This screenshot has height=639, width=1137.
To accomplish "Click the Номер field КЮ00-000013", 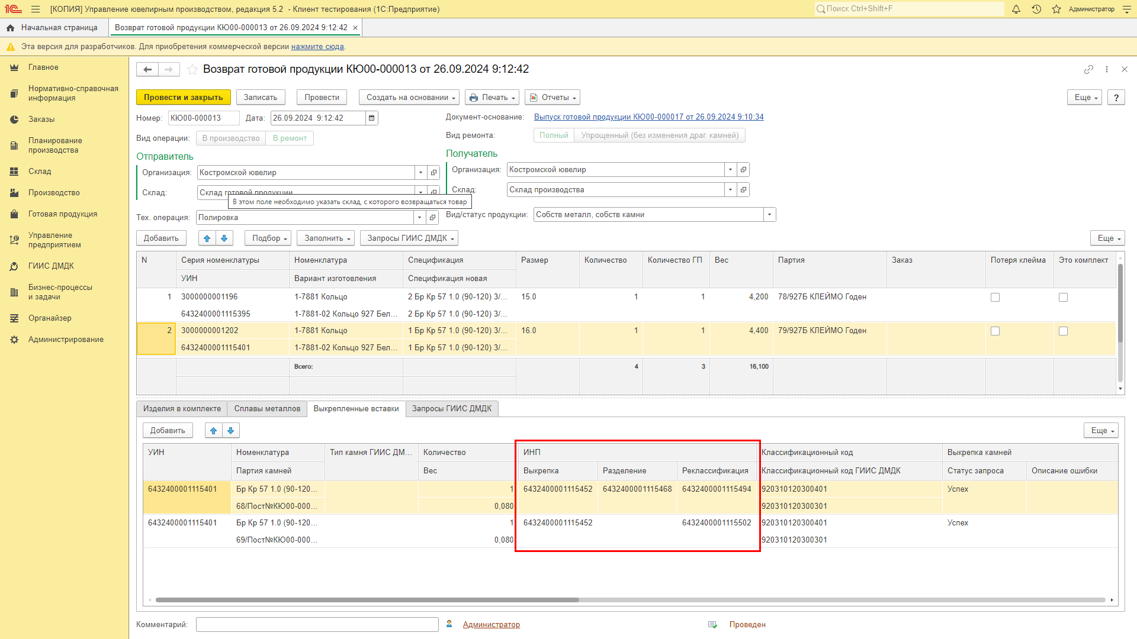I will tap(204, 118).
